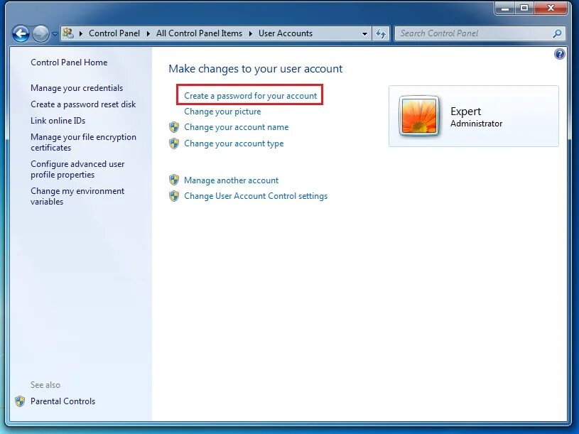The height and width of the screenshot is (434, 579).
Task: Open Manage your credentials
Action: click(x=77, y=88)
